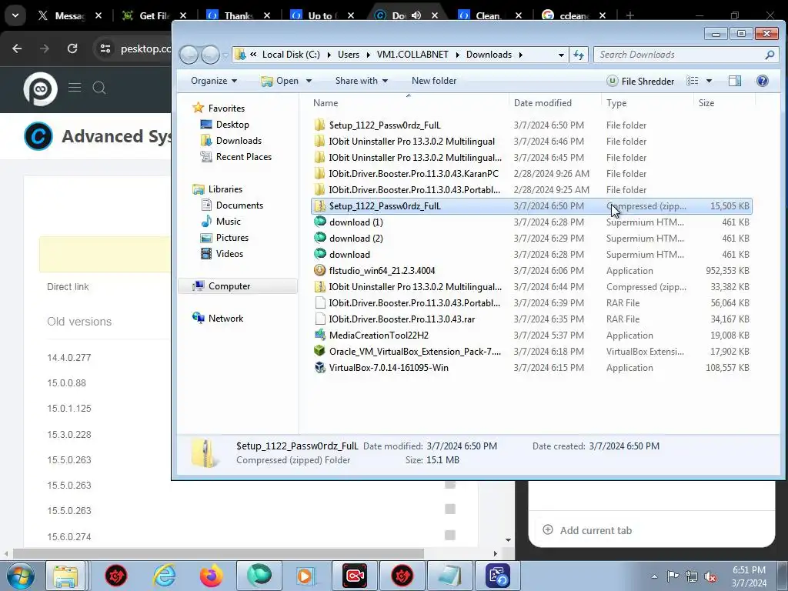Open old version 15.3.0.228 link

pos(68,435)
